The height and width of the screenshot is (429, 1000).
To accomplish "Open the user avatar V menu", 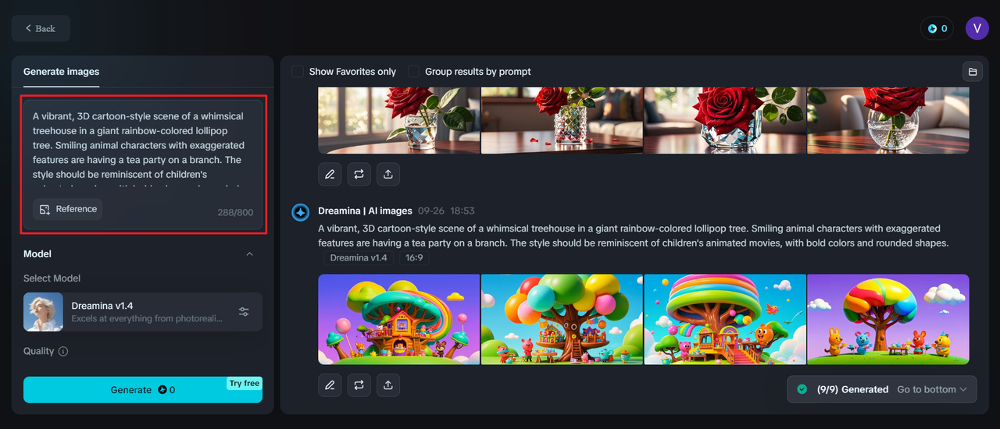I will point(977,28).
